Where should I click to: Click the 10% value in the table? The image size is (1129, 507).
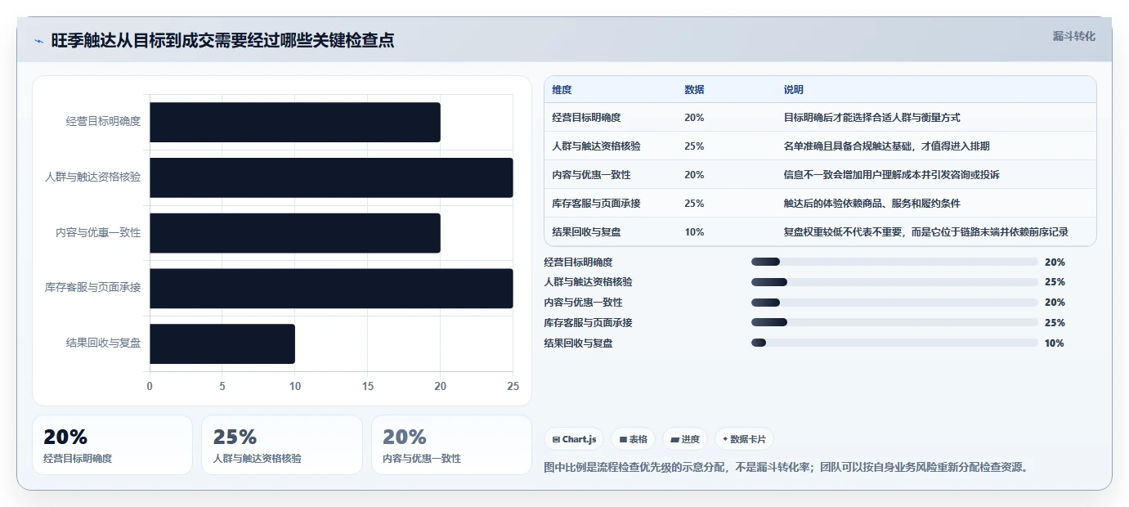pyautogui.click(x=694, y=232)
